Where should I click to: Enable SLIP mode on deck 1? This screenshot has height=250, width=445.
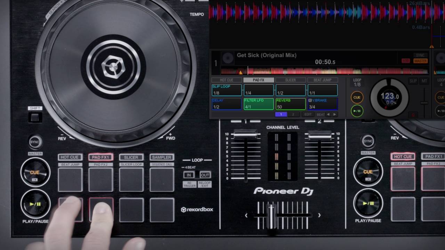[413, 81]
